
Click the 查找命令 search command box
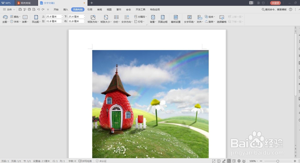click(274, 9)
